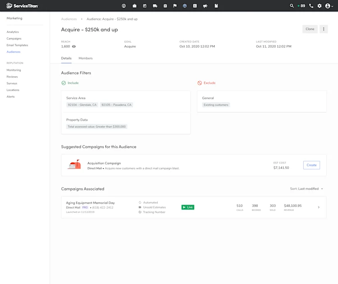Open Reviews in the sidebar

[x=12, y=77]
